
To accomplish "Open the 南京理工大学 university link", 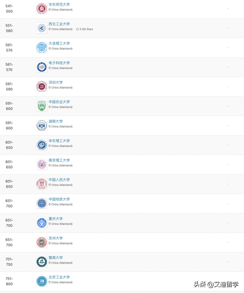I will [59, 160].
